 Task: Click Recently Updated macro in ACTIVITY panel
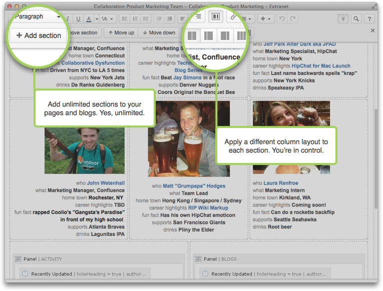point(85,274)
